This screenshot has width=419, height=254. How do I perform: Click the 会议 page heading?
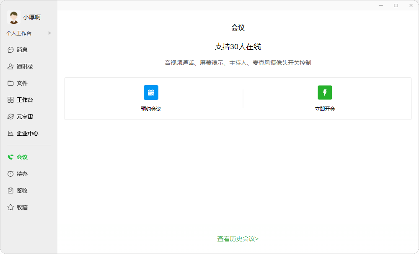coord(238,28)
